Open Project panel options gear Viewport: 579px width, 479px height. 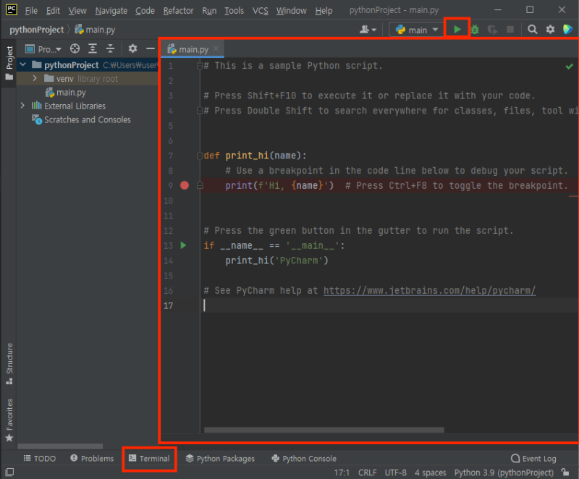[x=132, y=49]
